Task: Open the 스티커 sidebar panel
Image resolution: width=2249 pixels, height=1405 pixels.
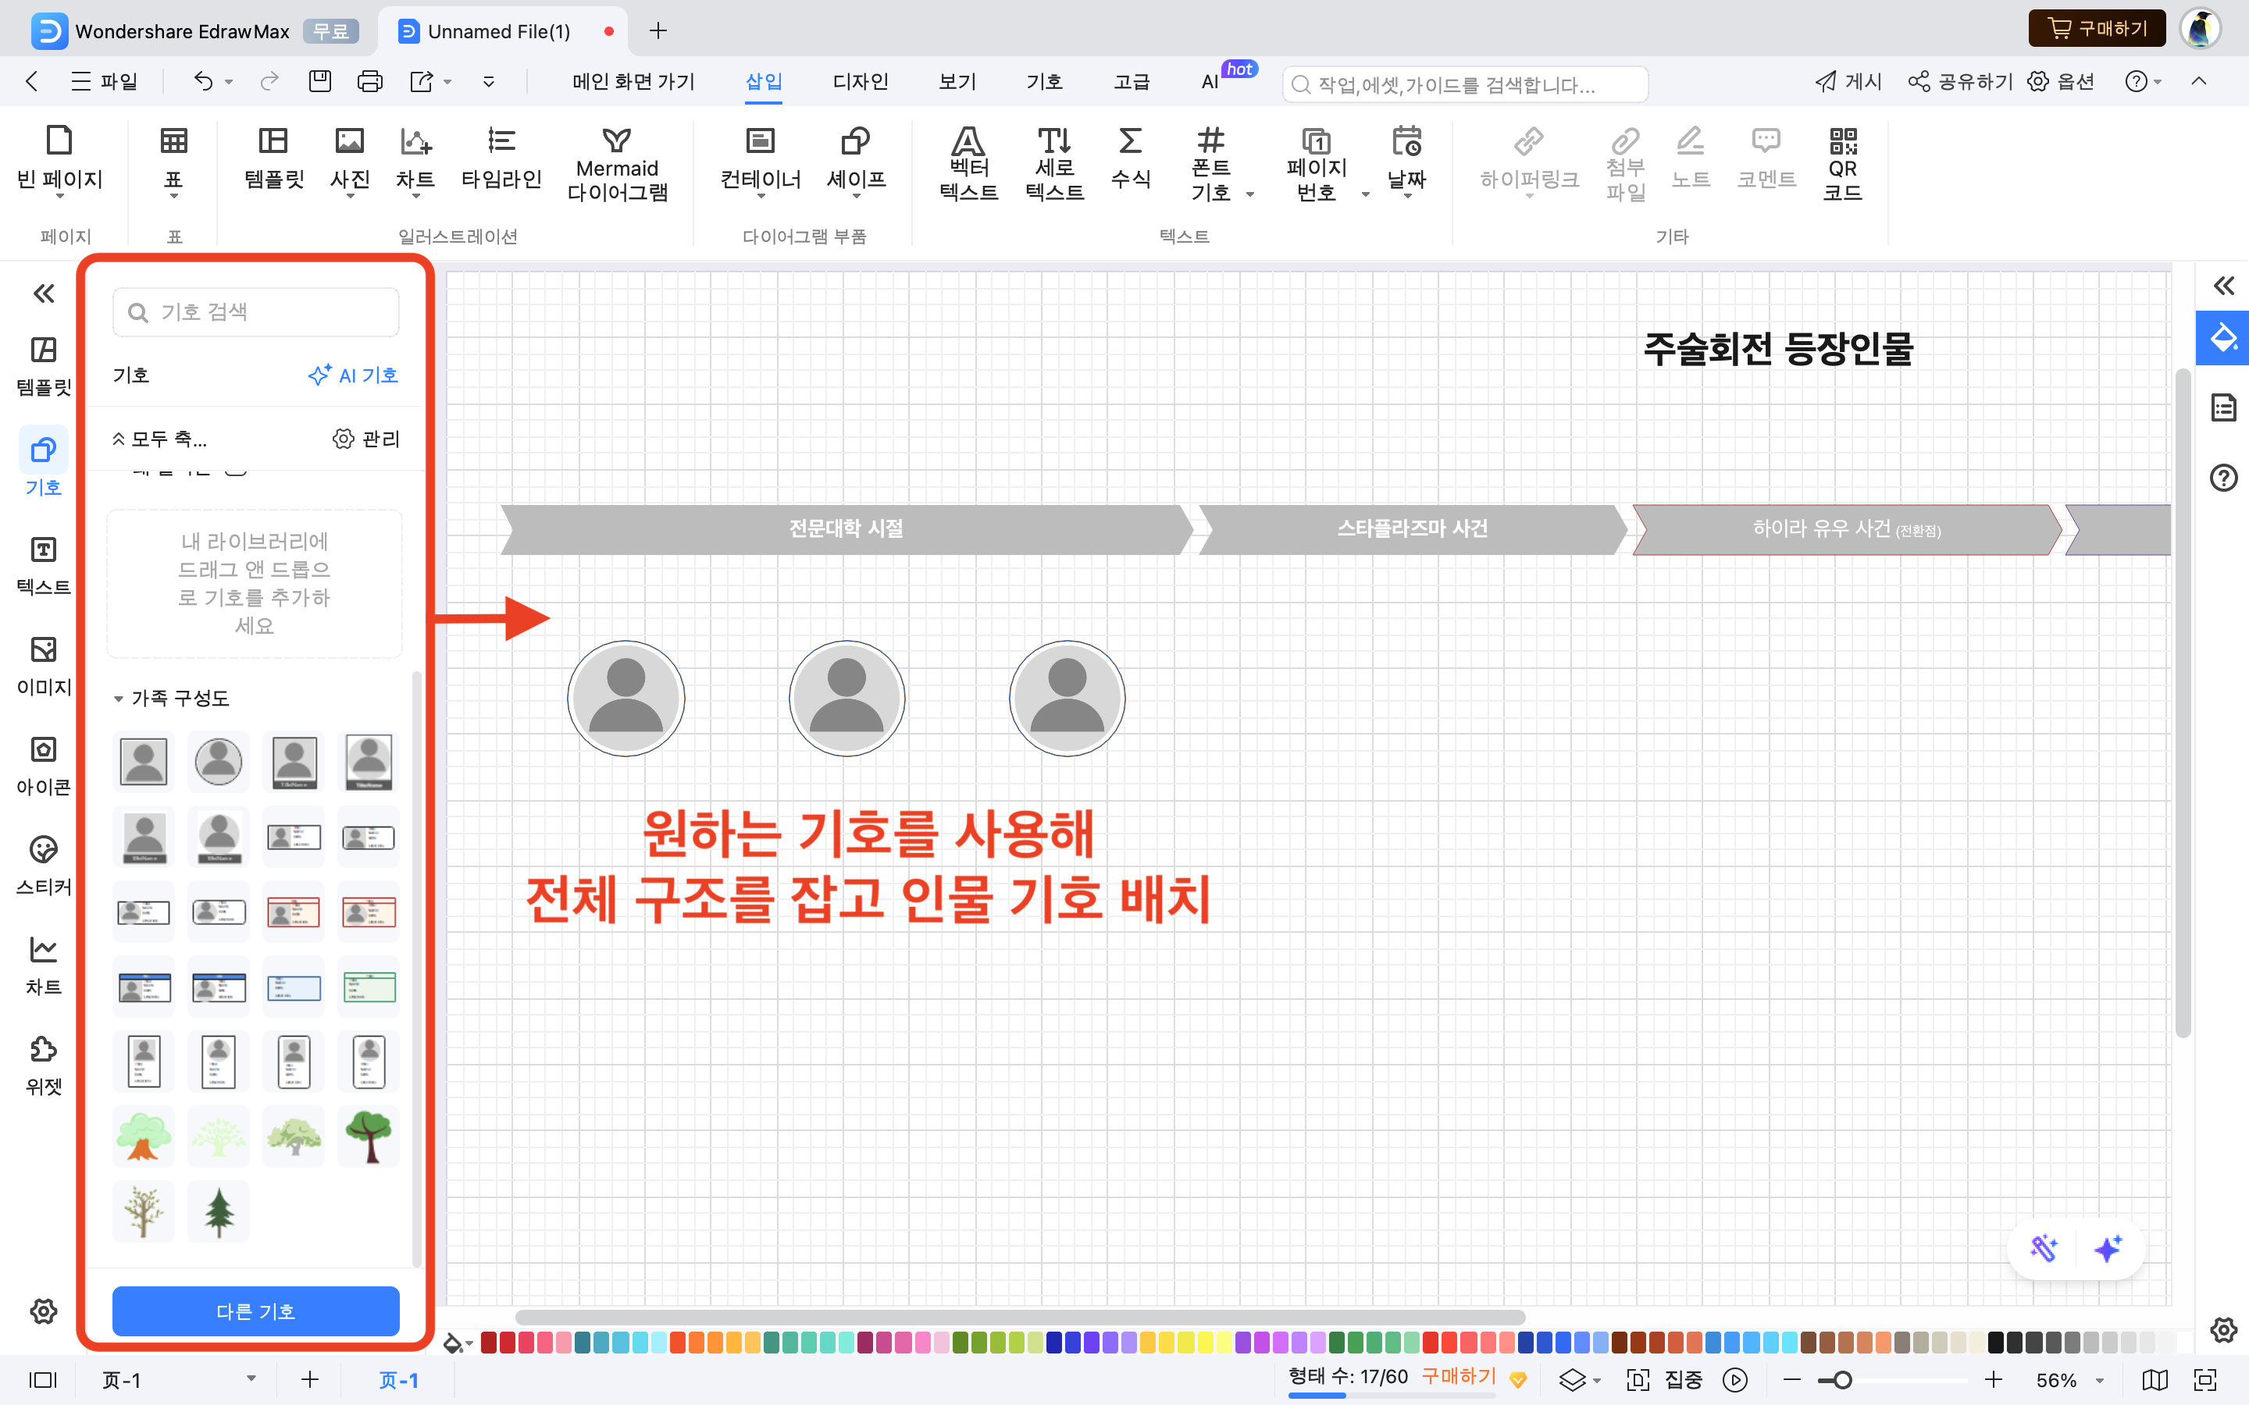Action: [x=44, y=864]
